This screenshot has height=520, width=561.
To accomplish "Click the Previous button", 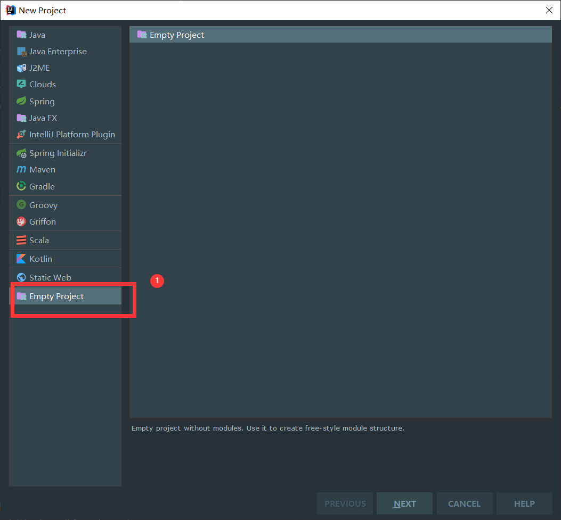I will tap(345, 504).
